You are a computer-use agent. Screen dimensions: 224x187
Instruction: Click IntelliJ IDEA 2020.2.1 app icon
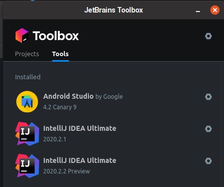(x=27, y=134)
